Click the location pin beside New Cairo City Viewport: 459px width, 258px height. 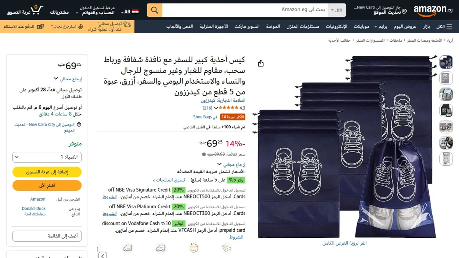click(79, 125)
